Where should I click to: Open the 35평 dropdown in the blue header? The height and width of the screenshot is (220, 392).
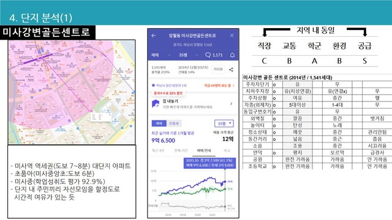pyautogui.click(x=189, y=55)
